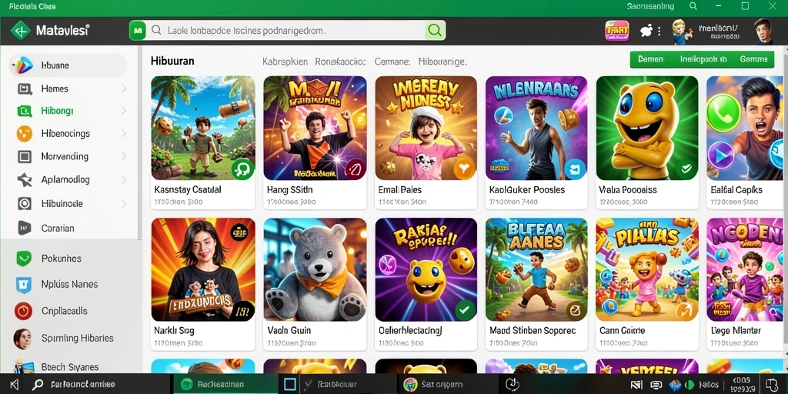Click the green Damen button

point(650,58)
